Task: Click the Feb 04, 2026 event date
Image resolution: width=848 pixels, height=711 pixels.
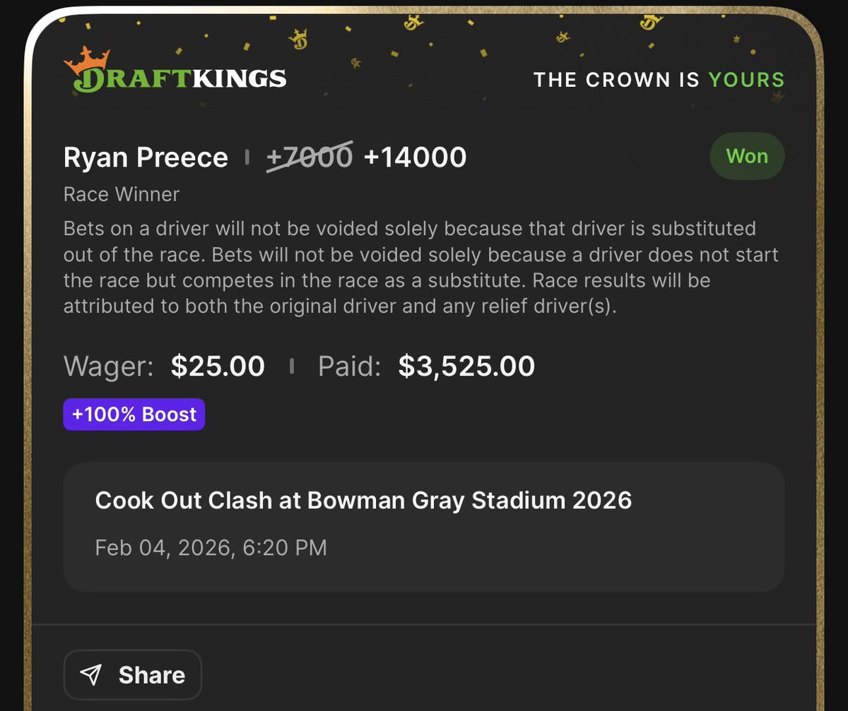Action: tap(211, 547)
